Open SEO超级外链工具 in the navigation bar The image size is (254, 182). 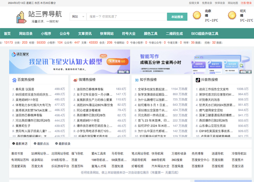click(204, 33)
